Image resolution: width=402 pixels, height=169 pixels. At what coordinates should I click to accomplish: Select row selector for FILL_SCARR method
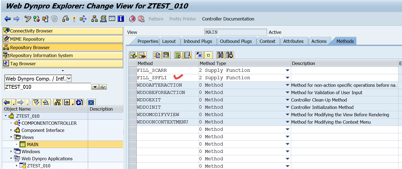tap(133, 70)
